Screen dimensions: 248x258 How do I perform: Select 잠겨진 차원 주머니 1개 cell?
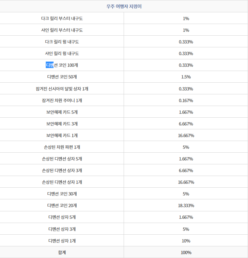(x=62, y=100)
